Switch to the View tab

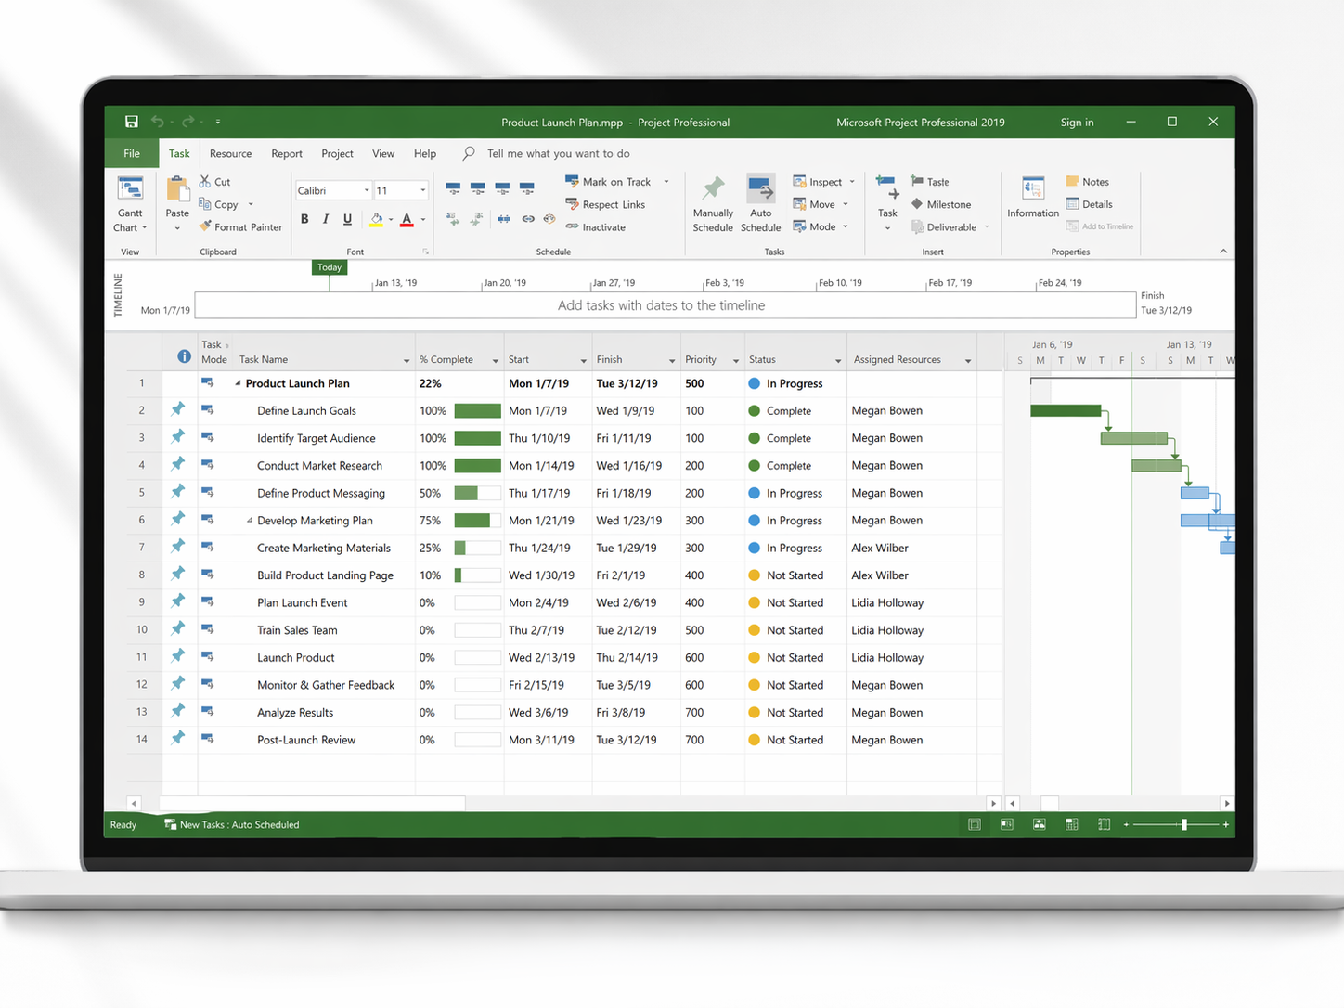383,153
